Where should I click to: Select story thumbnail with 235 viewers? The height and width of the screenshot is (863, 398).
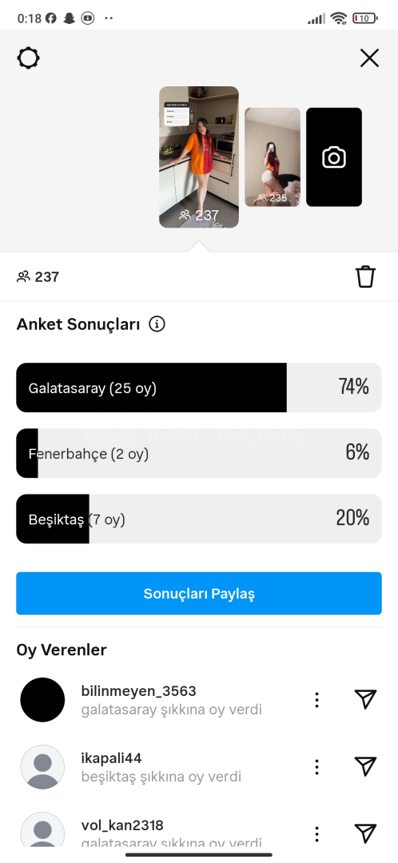[273, 157]
